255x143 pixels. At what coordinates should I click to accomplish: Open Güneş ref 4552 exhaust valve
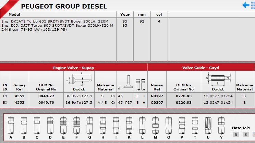tap(20, 102)
